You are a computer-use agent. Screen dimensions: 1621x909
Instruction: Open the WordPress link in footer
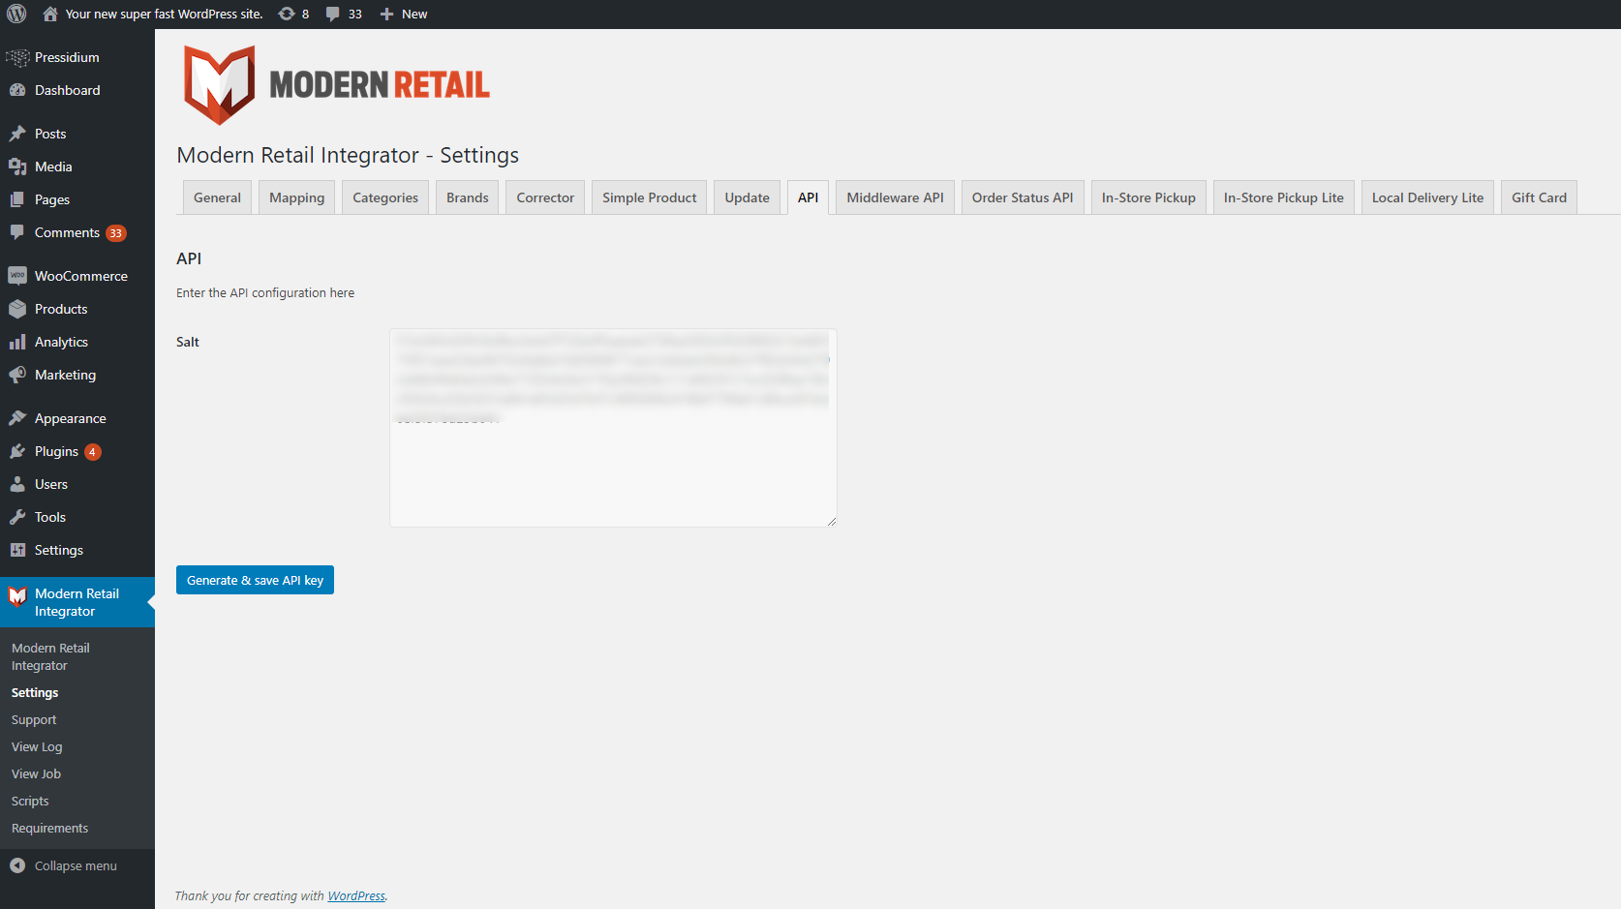(356, 895)
